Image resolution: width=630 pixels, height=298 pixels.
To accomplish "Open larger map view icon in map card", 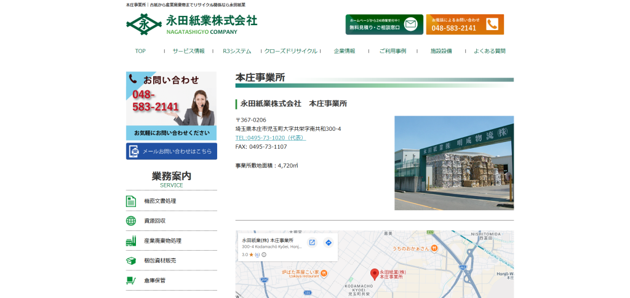I will (x=312, y=243).
